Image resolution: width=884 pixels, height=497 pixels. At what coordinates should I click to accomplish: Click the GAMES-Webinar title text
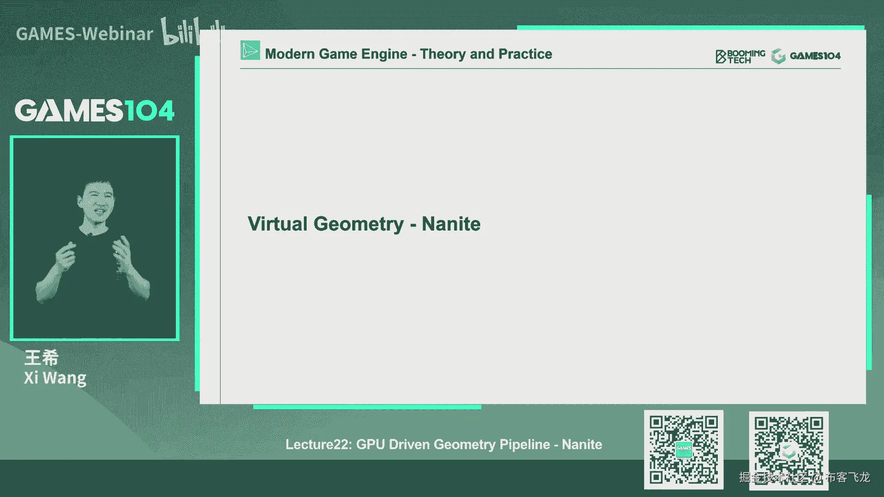point(85,34)
